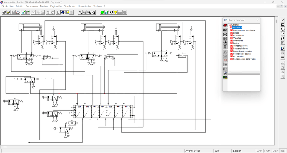
Task: Choose the arrow selection pointer tool
Action: point(58,13)
